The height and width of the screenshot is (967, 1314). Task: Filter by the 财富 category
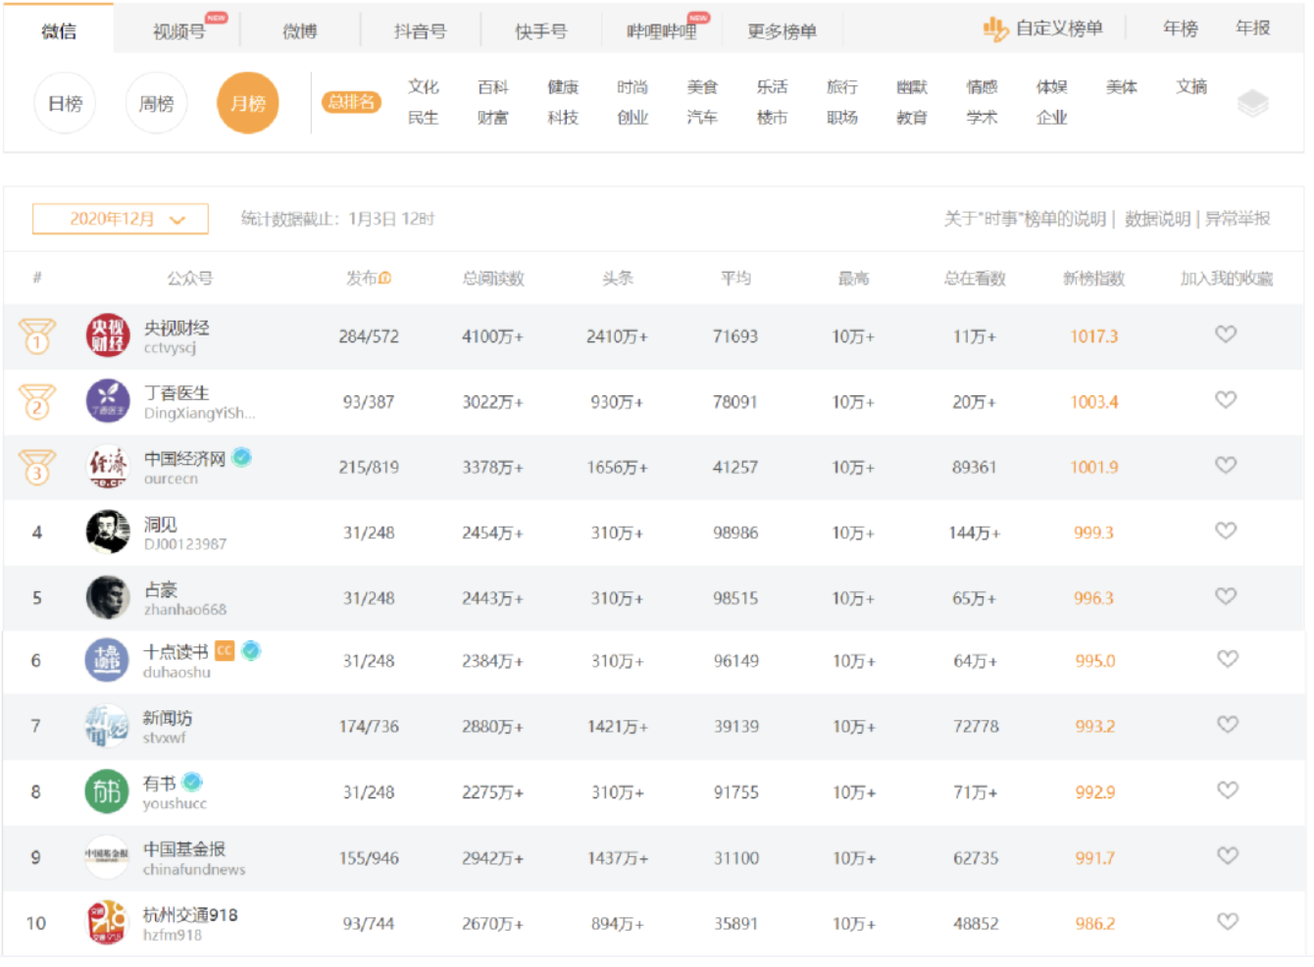[x=493, y=118]
